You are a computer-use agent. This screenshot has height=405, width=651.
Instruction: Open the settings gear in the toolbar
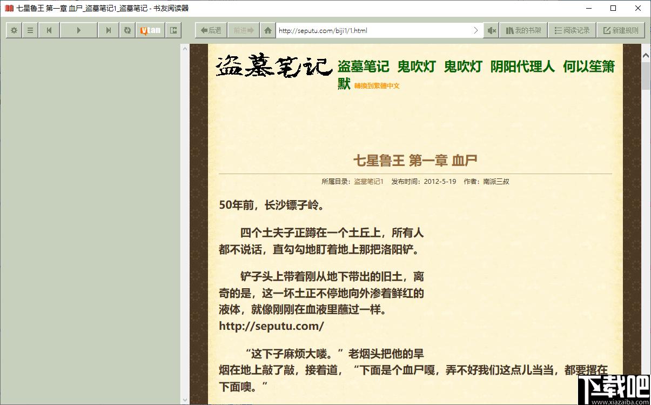tap(14, 30)
